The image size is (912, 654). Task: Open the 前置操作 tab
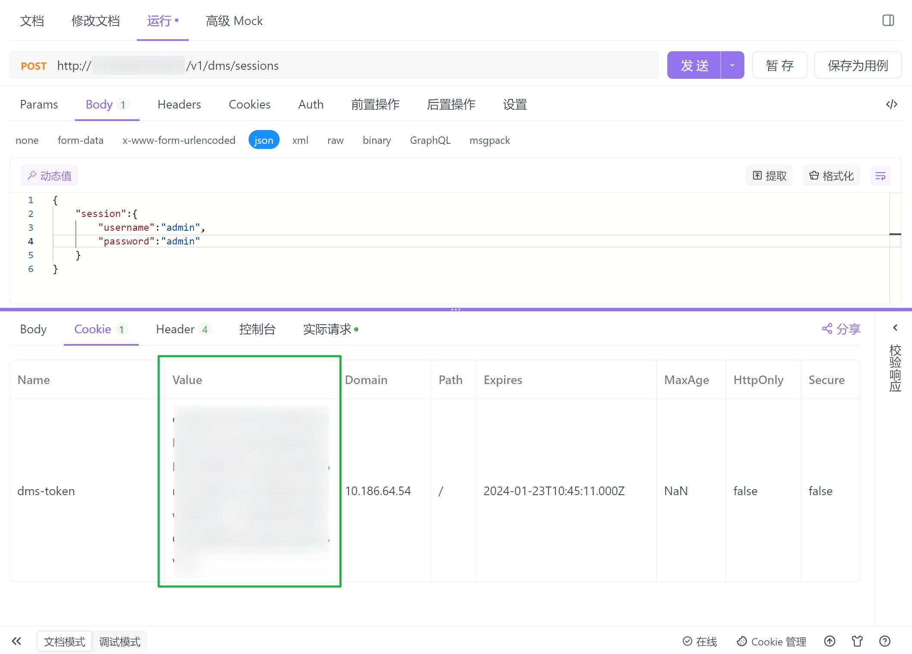(x=375, y=104)
